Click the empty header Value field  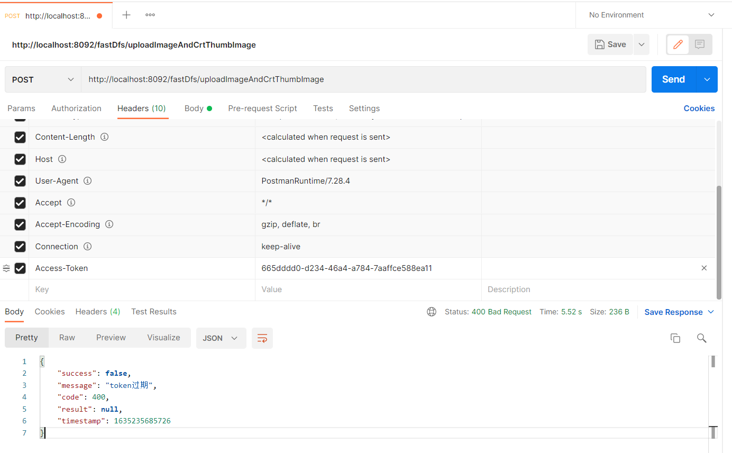tap(368, 290)
